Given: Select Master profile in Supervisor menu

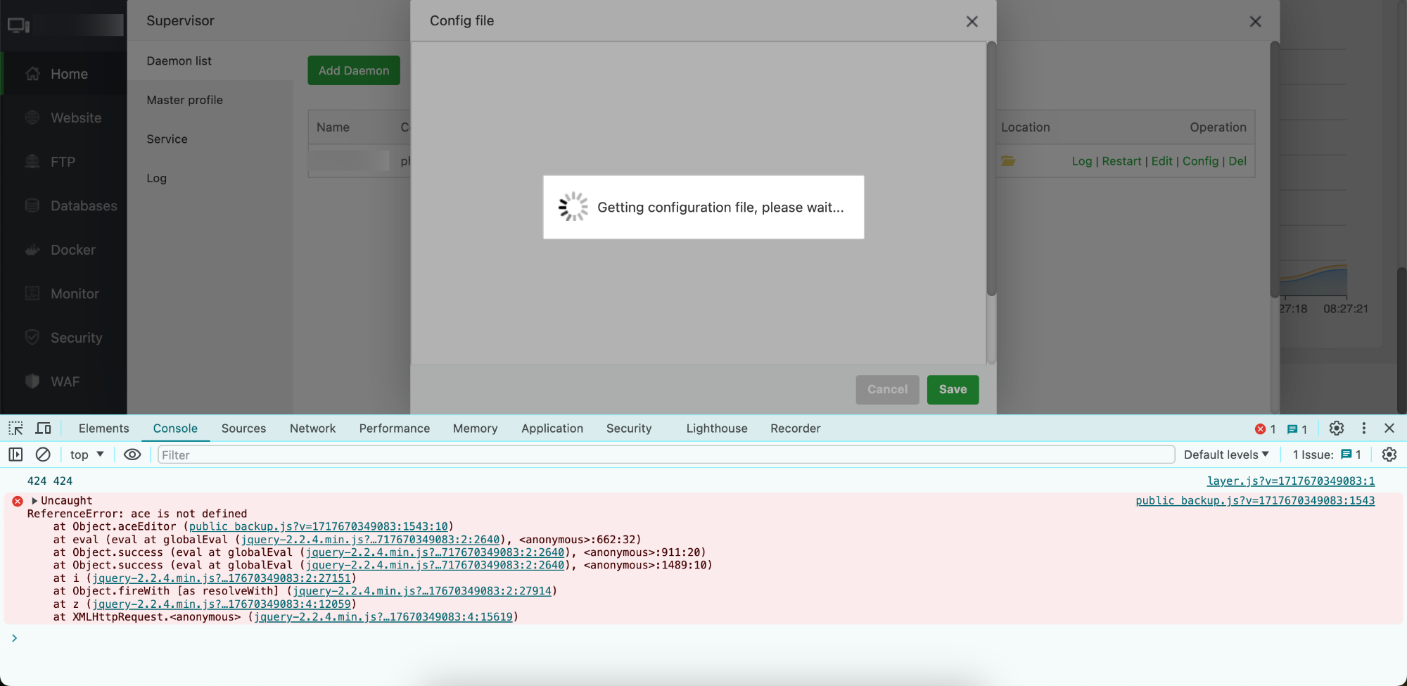Looking at the screenshot, I should [x=184, y=100].
